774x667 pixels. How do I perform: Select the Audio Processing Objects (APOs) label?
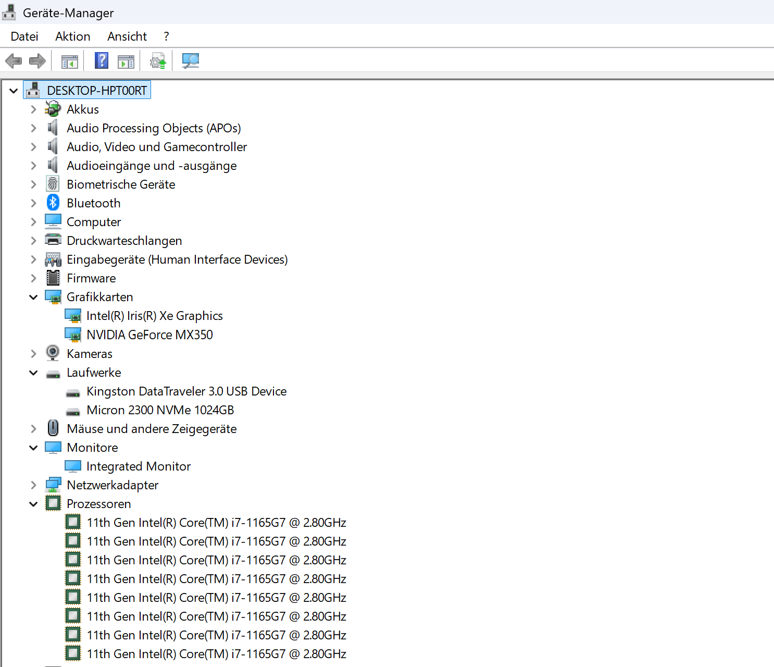coord(154,128)
